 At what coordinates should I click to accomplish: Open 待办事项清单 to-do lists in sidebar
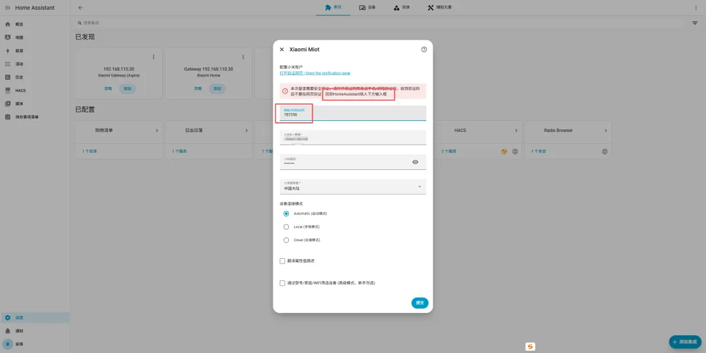point(35,116)
